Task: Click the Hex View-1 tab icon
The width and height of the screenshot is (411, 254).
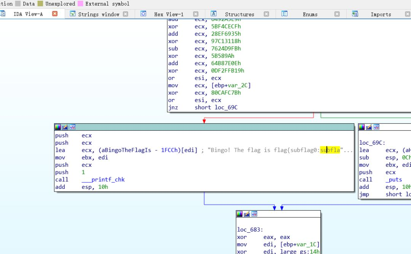Action: (143, 14)
